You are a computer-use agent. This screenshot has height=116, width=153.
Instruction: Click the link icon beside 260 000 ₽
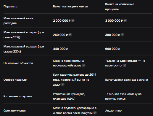coord(70,35)
